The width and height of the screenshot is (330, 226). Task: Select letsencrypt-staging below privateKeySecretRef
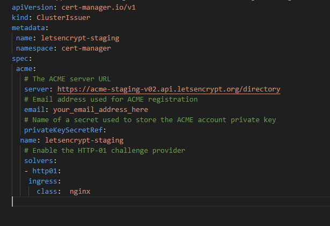coord(84,140)
